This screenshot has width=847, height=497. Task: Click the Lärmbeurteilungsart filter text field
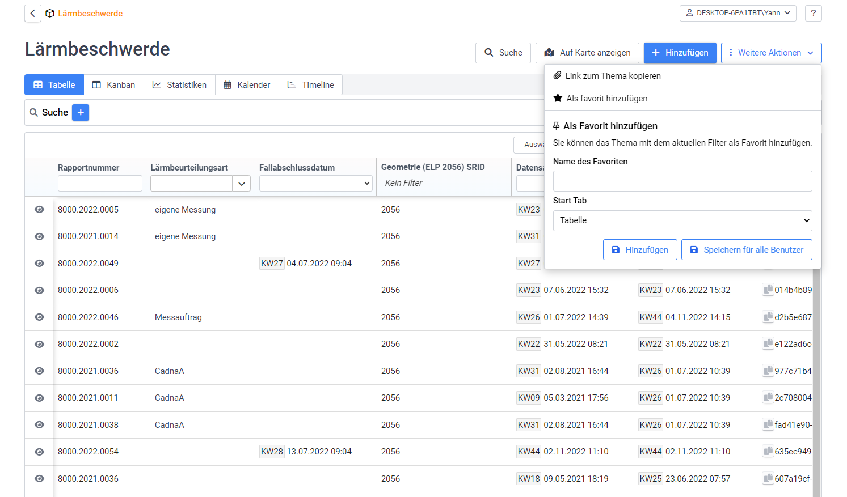191,184
